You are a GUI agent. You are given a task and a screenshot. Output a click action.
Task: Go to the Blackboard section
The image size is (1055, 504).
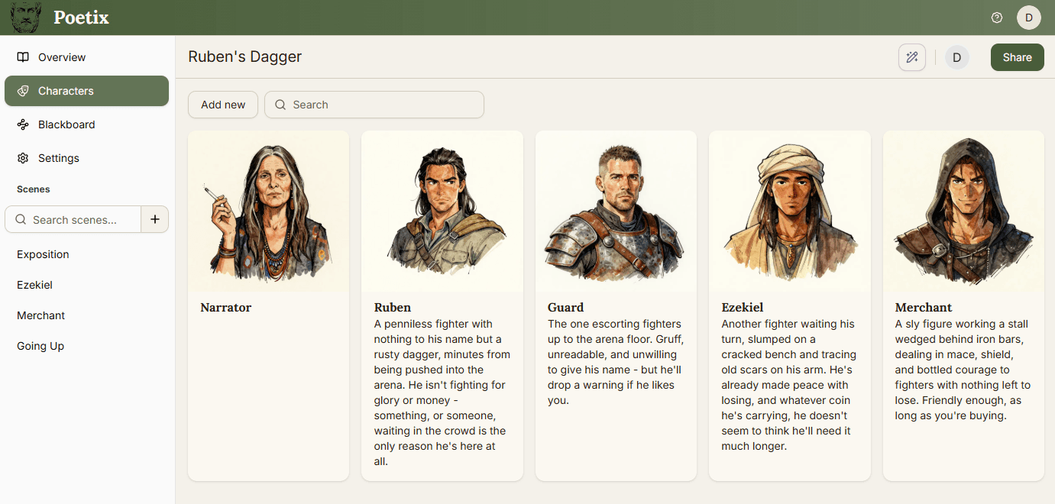86,124
